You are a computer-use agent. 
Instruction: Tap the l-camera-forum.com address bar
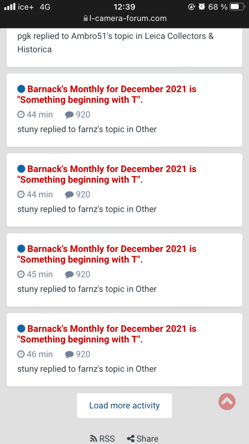(x=125, y=18)
